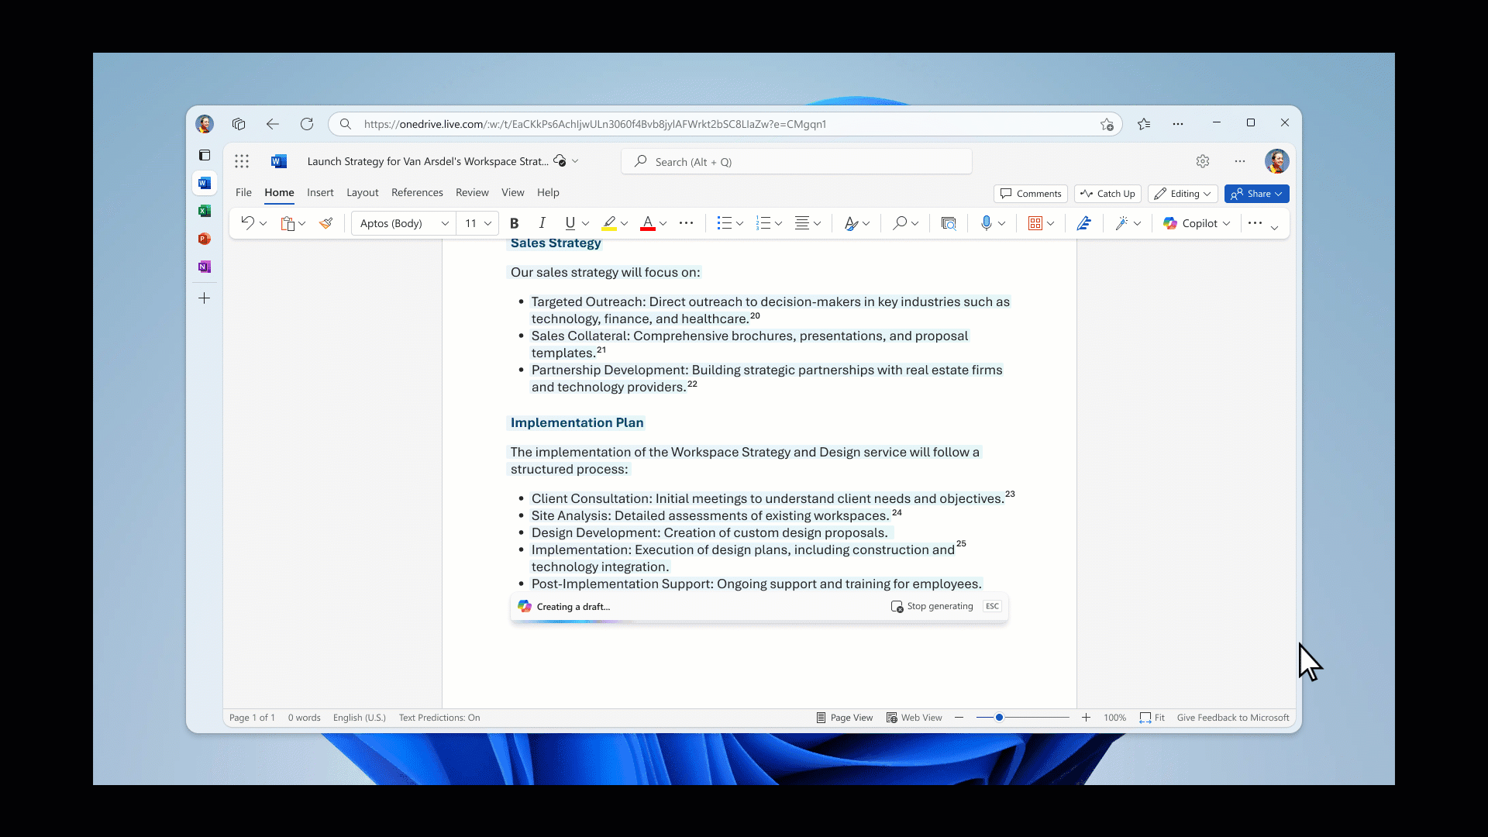Open the font size dropdown showing 11
The image size is (1488, 837).
(477, 223)
